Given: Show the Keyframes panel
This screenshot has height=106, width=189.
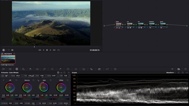Looking at the screenshot, I should click(172, 69).
